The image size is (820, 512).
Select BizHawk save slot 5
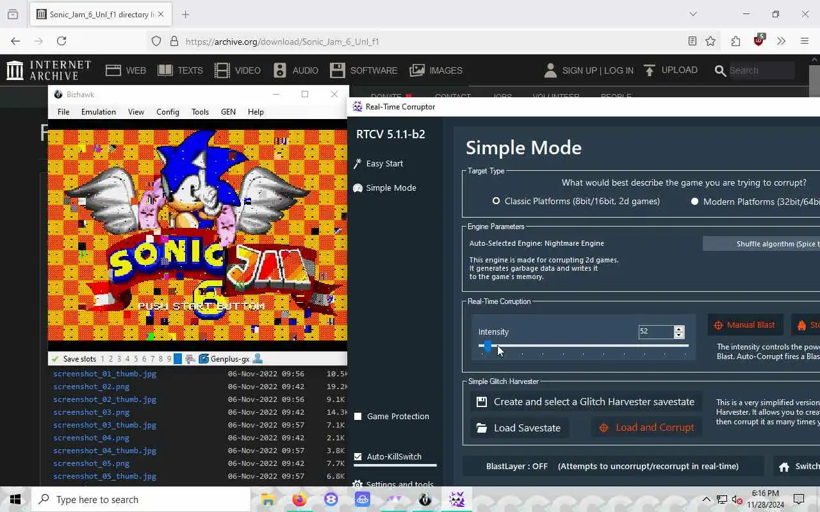tap(135, 359)
